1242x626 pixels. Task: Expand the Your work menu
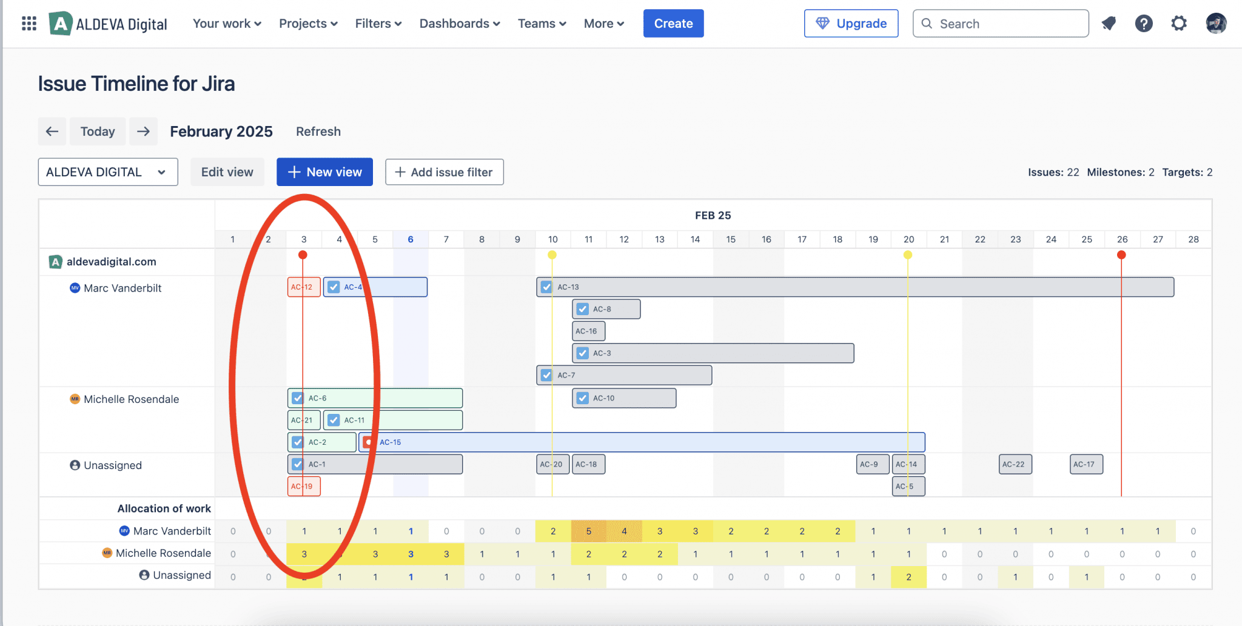coord(227,24)
